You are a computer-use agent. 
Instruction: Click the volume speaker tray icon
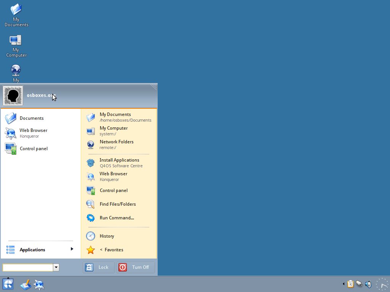point(368,284)
